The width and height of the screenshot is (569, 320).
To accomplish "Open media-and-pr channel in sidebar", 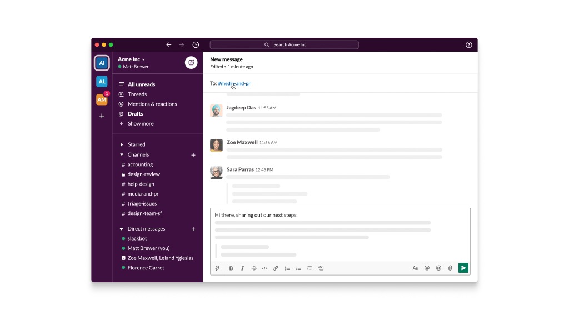I will point(143,194).
